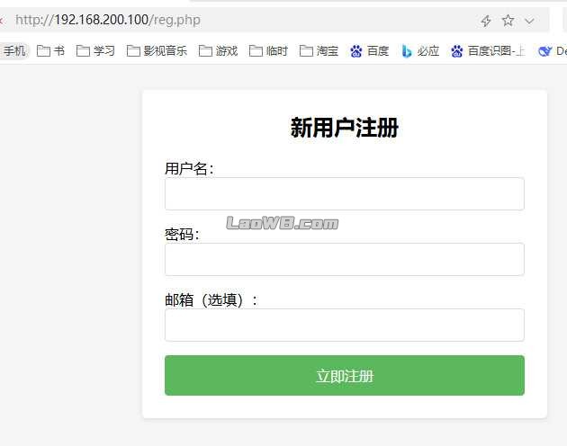Click the lightning speed-mode icon in address bar
567x446 pixels.
(x=486, y=21)
